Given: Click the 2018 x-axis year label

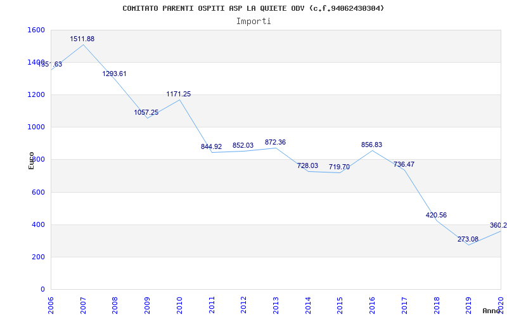Looking at the screenshot, I should [x=437, y=305].
